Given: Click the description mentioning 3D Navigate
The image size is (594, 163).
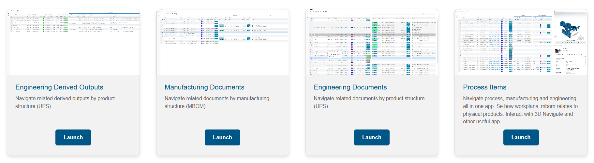Looking at the screenshot, I should [x=520, y=110].
